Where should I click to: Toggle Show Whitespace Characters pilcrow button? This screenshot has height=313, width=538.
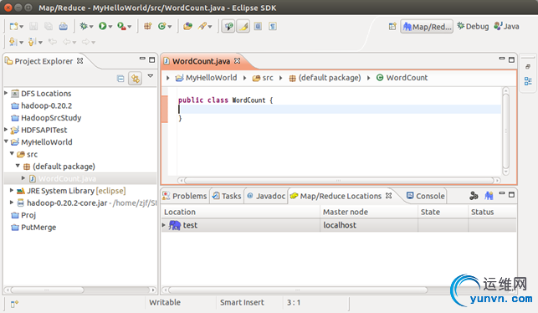pos(273,27)
